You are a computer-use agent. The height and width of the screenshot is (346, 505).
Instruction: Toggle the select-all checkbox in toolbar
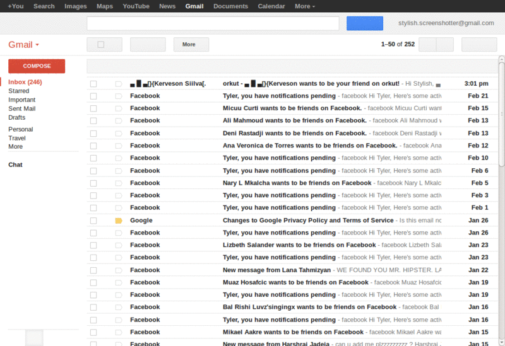pyautogui.click(x=101, y=45)
